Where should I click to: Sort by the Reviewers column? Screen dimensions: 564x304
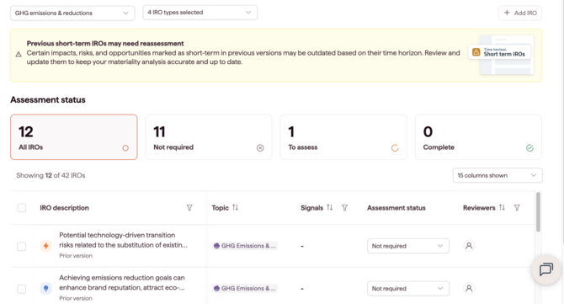tap(502, 208)
